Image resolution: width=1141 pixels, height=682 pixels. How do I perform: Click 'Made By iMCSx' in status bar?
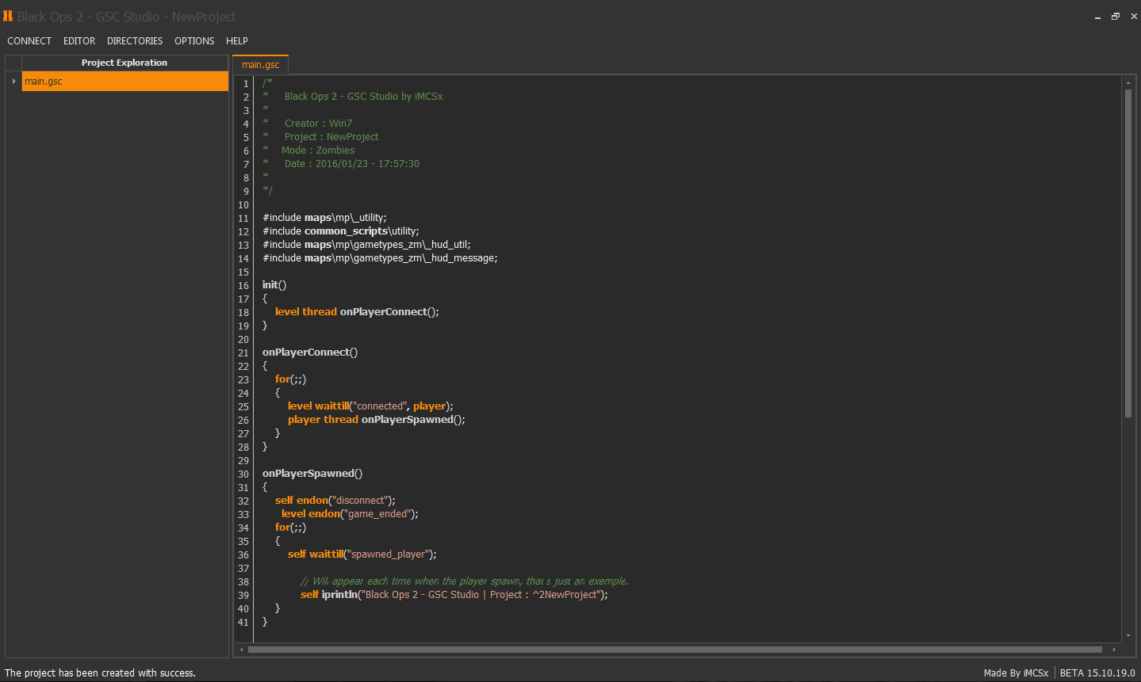(1016, 673)
